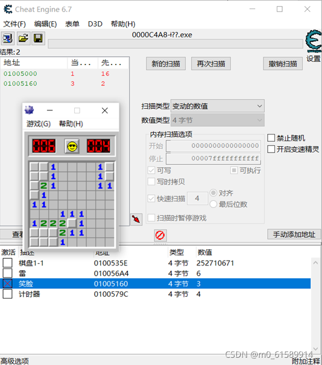322x365 pixels.
Task: Select result address 01005160
Action: click(21, 84)
